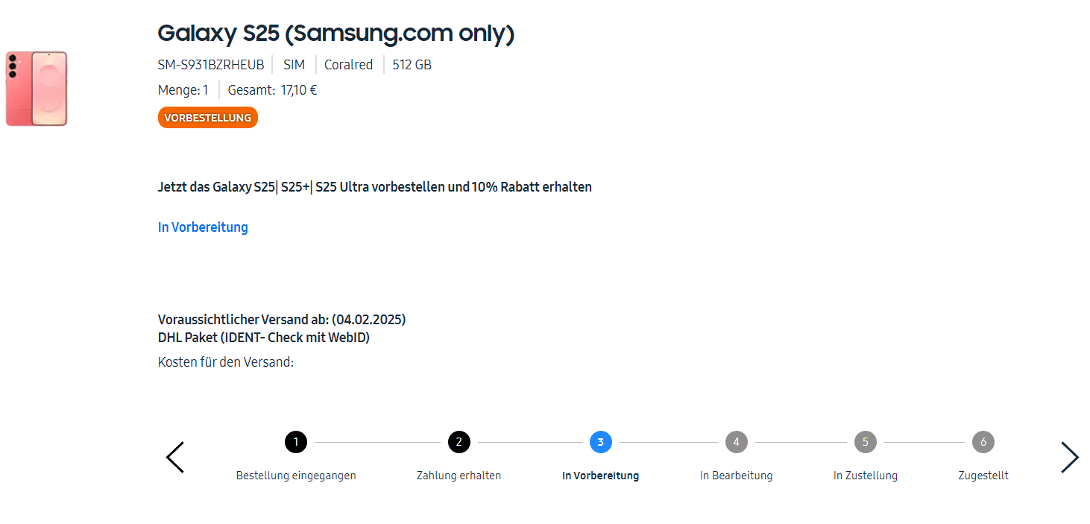The image size is (1090, 524).
Task: Click the grey step 4 circle
Action: (736, 442)
